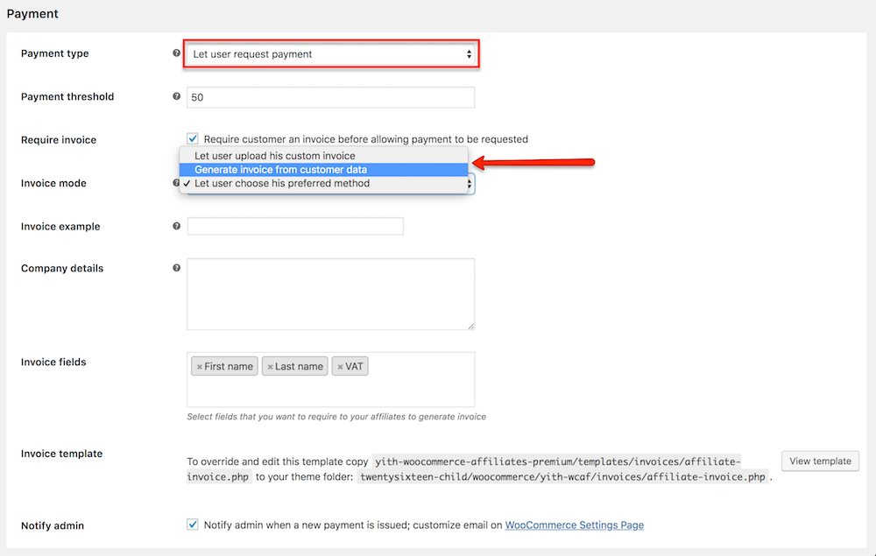Click the Invoice mode dropdown stepper arrows
This screenshot has height=556, width=876.
pos(468,183)
